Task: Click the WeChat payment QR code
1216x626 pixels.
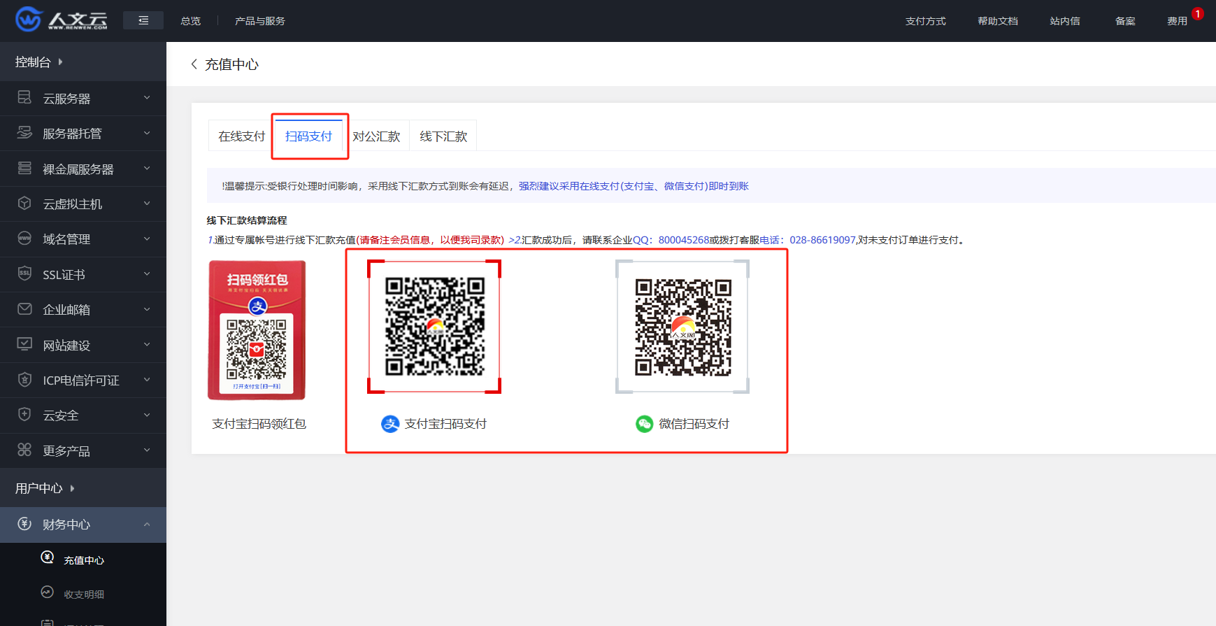Action: 682,327
